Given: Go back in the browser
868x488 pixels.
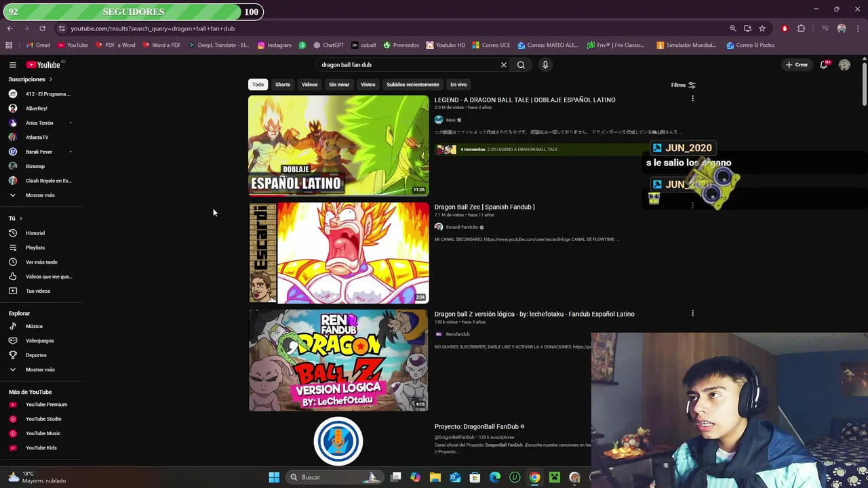Looking at the screenshot, I should [9, 28].
